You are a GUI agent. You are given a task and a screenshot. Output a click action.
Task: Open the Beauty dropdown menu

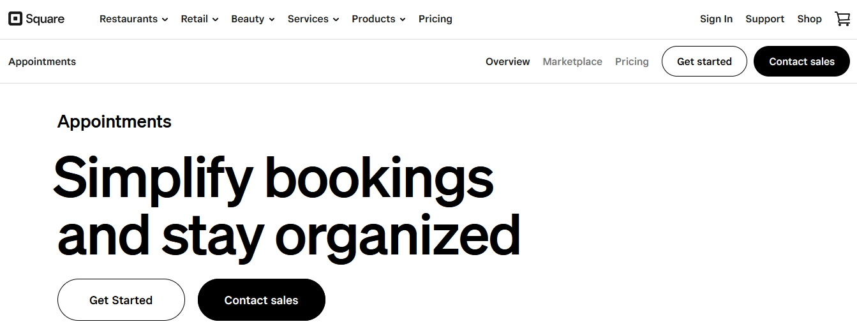(253, 19)
